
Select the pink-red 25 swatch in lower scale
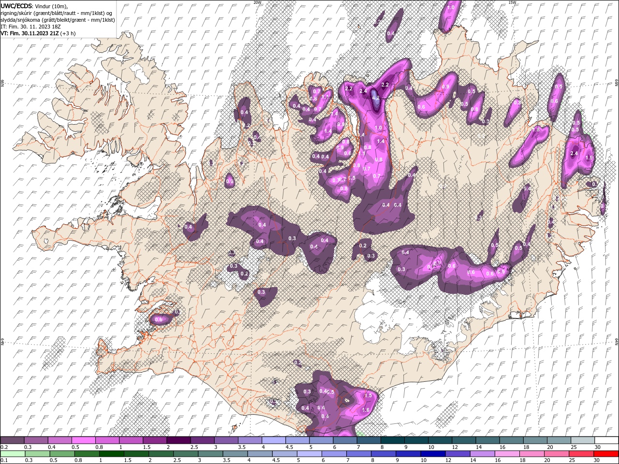point(581,454)
